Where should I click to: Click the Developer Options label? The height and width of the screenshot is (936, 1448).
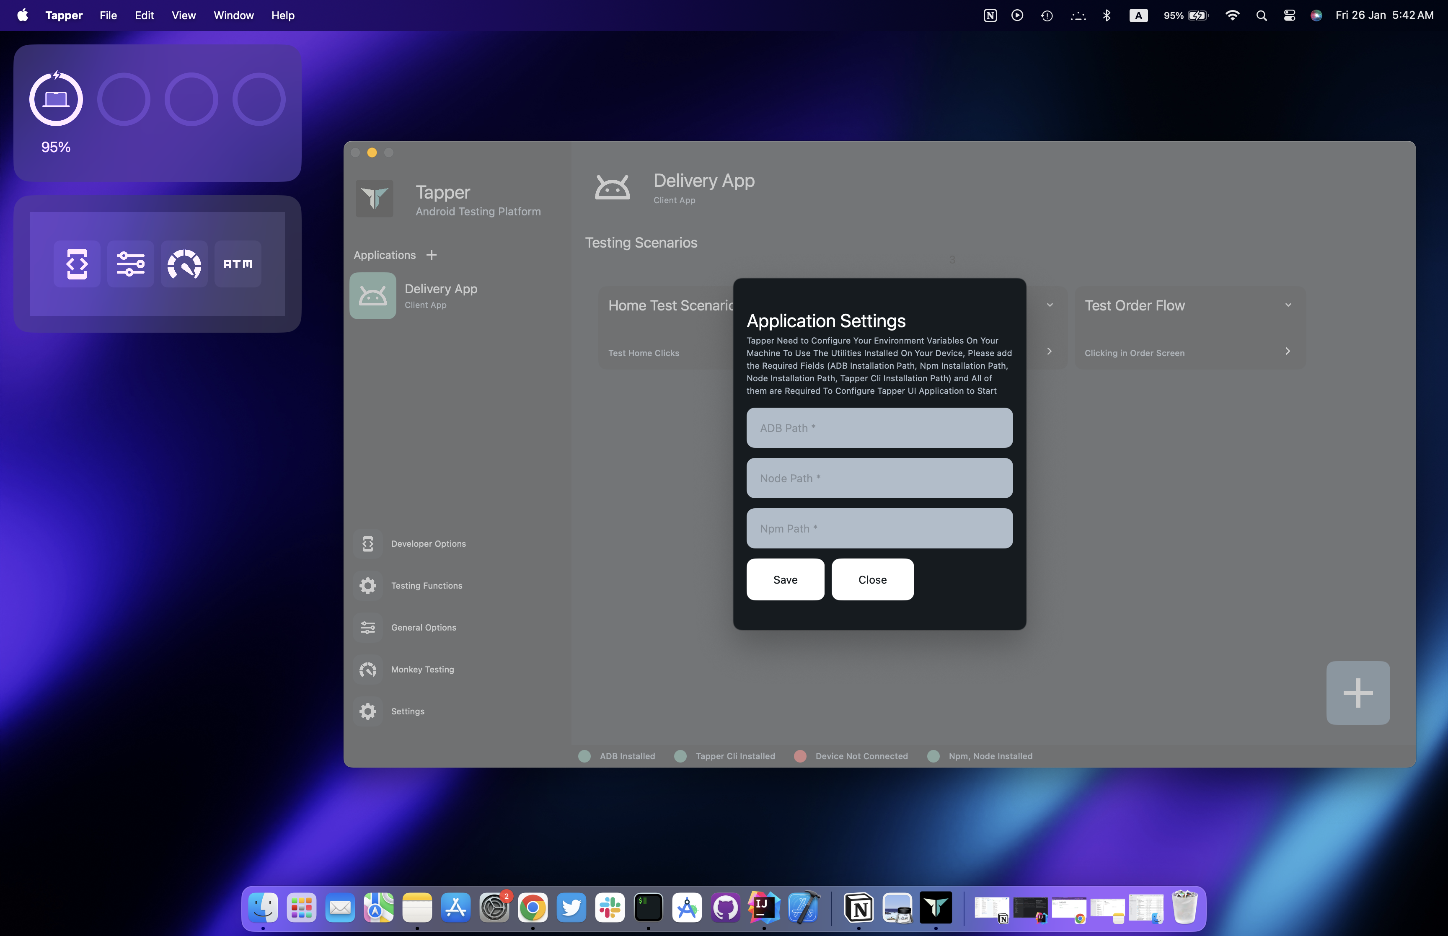pyautogui.click(x=428, y=543)
